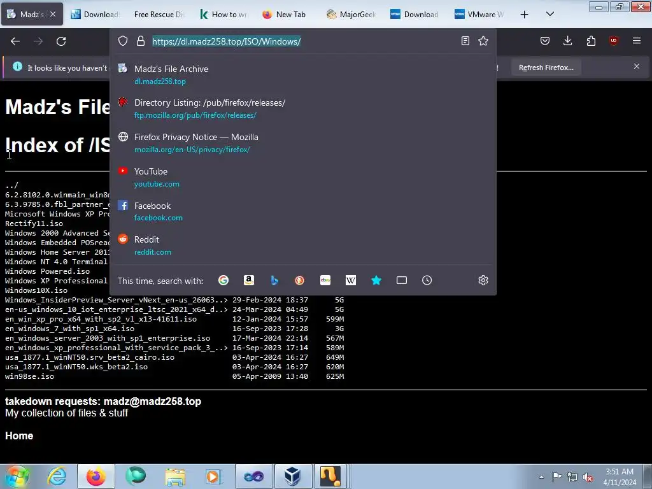Open the uBlock Origin extension
Viewport: 652px width, 489px height.
(x=614, y=41)
